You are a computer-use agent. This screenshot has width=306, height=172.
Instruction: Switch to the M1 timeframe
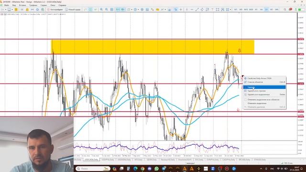(x=236, y=10)
